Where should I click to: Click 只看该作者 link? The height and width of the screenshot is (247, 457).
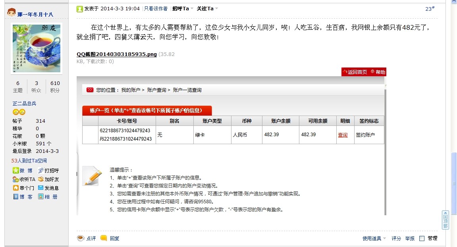pos(156,8)
